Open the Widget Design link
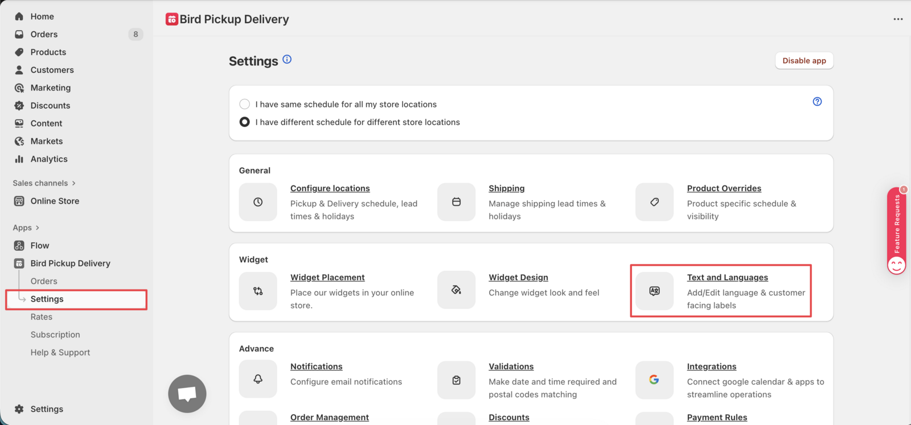The image size is (911, 425). click(518, 278)
